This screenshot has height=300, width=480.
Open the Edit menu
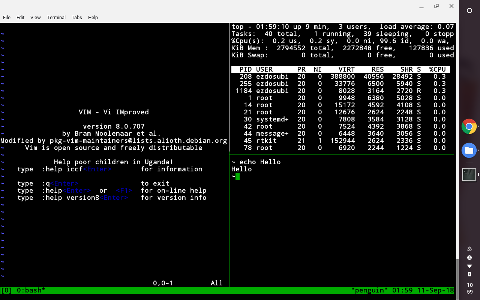20,17
